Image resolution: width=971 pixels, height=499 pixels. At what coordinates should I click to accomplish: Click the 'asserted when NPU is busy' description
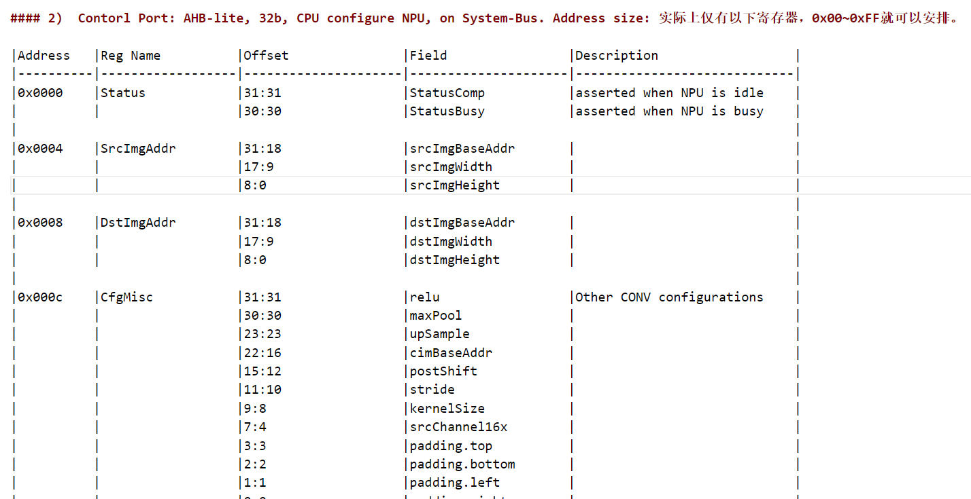669,111
